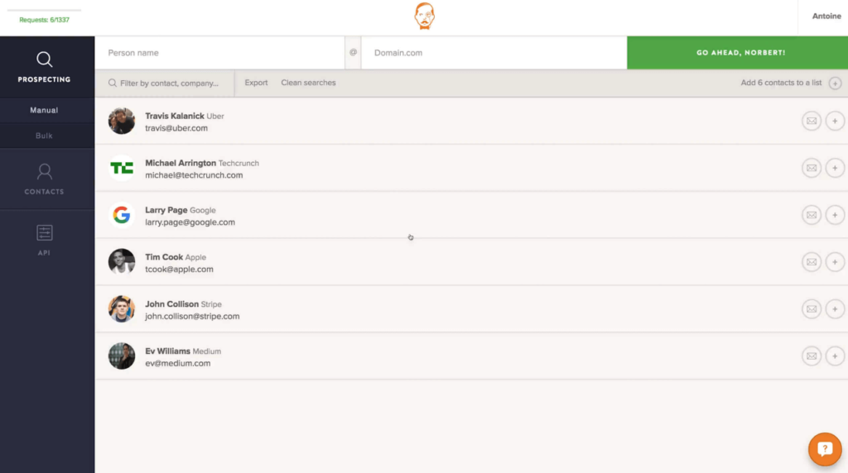Click the @ symbol between search fields
This screenshot has width=848, height=473.
[353, 52]
